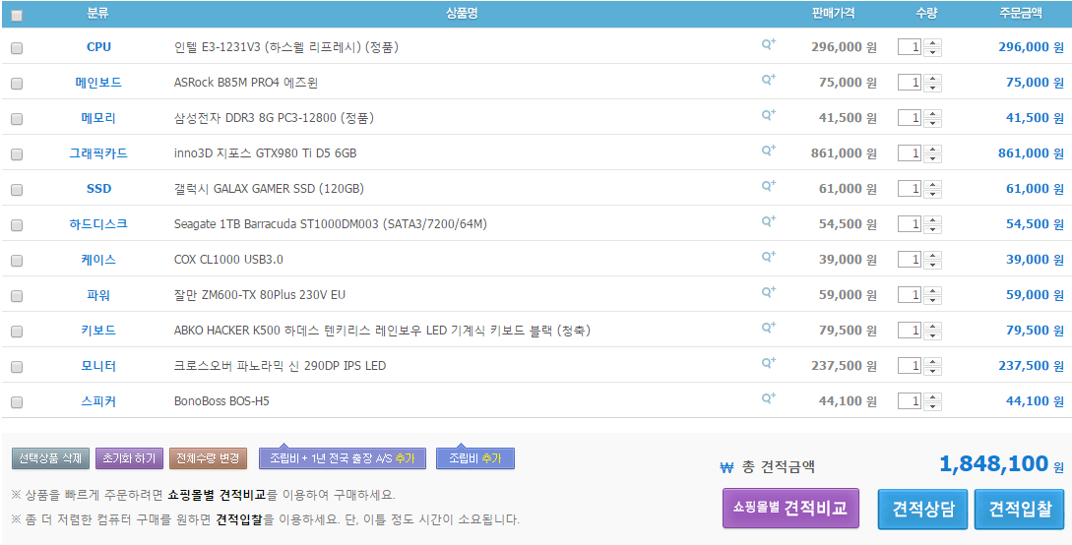Open the SSD category link
The image size is (1072, 545).
(x=98, y=189)
